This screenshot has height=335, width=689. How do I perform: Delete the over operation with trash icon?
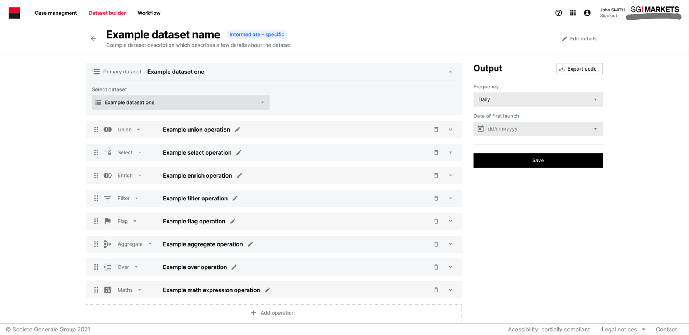click(436, 267)
